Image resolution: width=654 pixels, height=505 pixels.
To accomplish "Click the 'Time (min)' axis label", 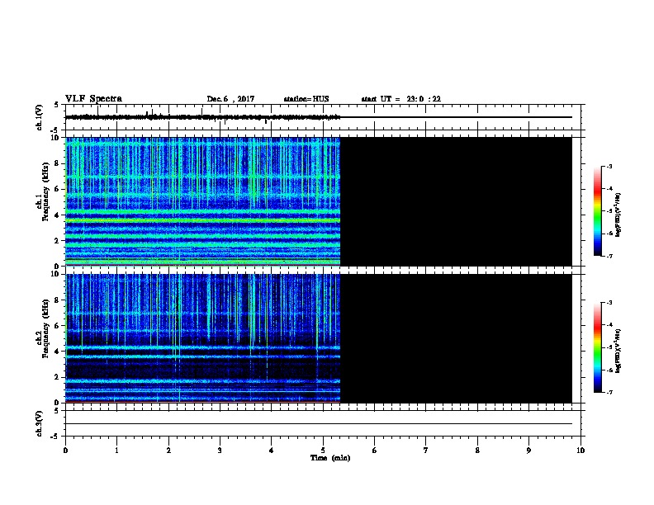I will (330, 458).
